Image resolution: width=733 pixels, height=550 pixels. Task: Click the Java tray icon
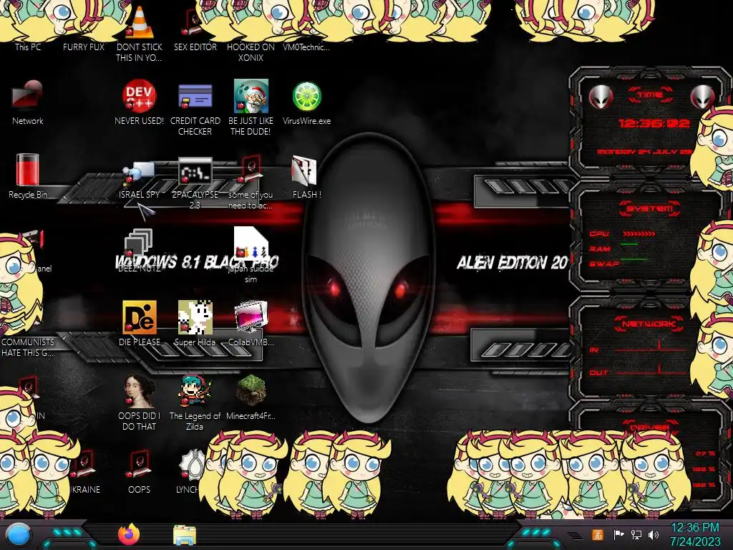point(597,534)
